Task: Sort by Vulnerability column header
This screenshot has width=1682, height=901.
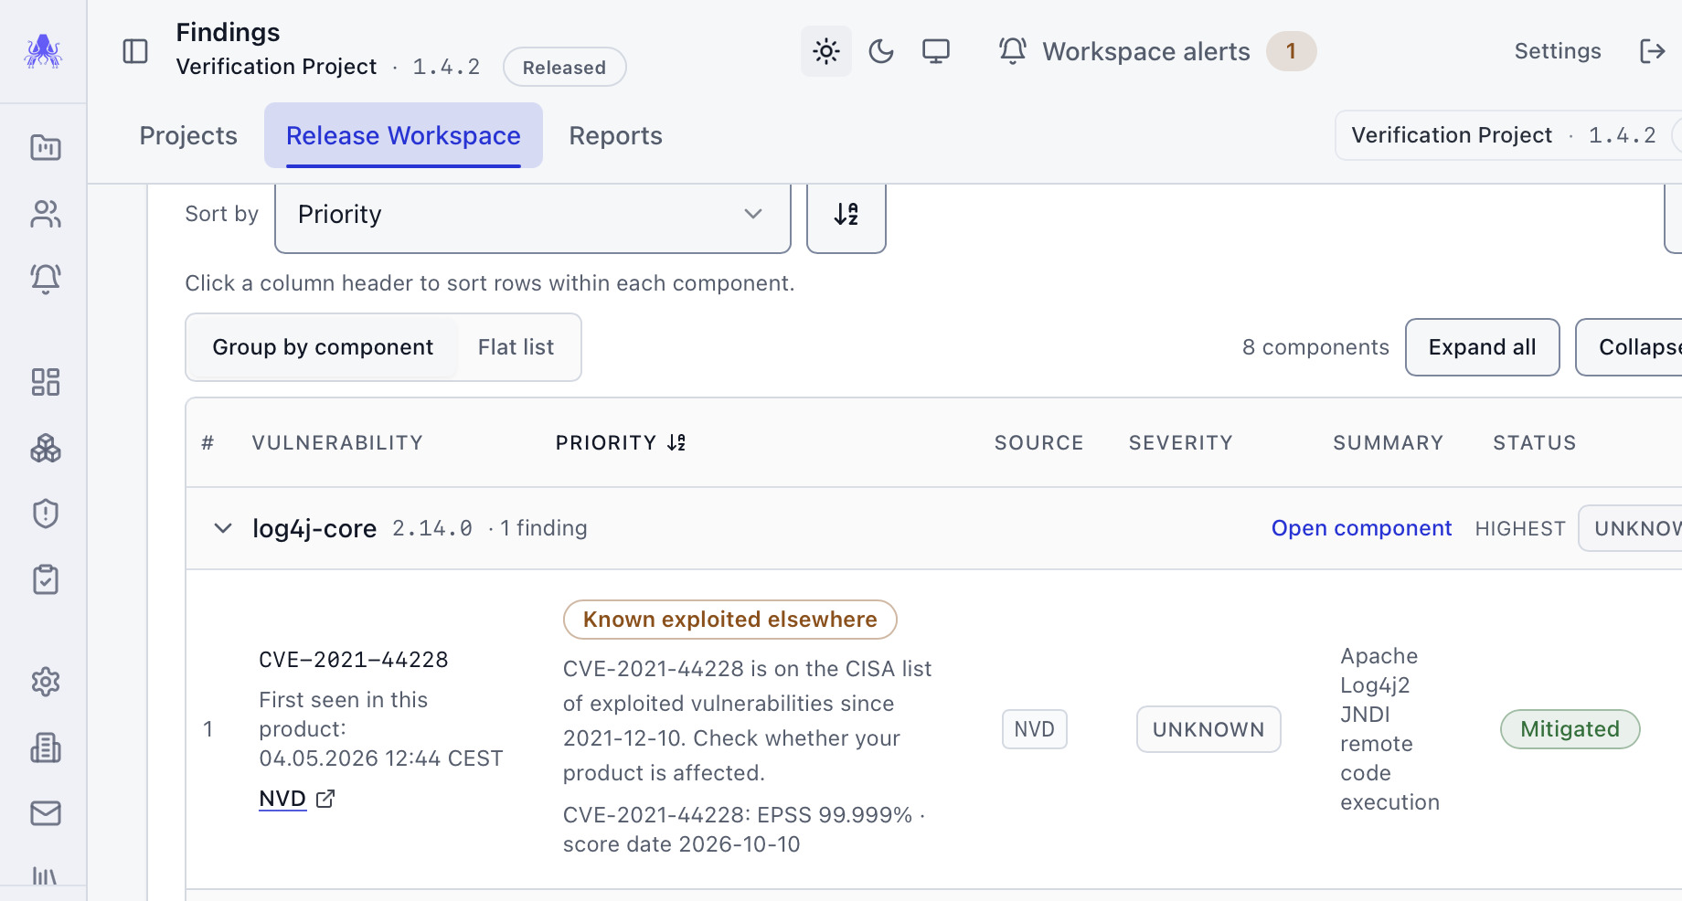Action: pos(337,443)
